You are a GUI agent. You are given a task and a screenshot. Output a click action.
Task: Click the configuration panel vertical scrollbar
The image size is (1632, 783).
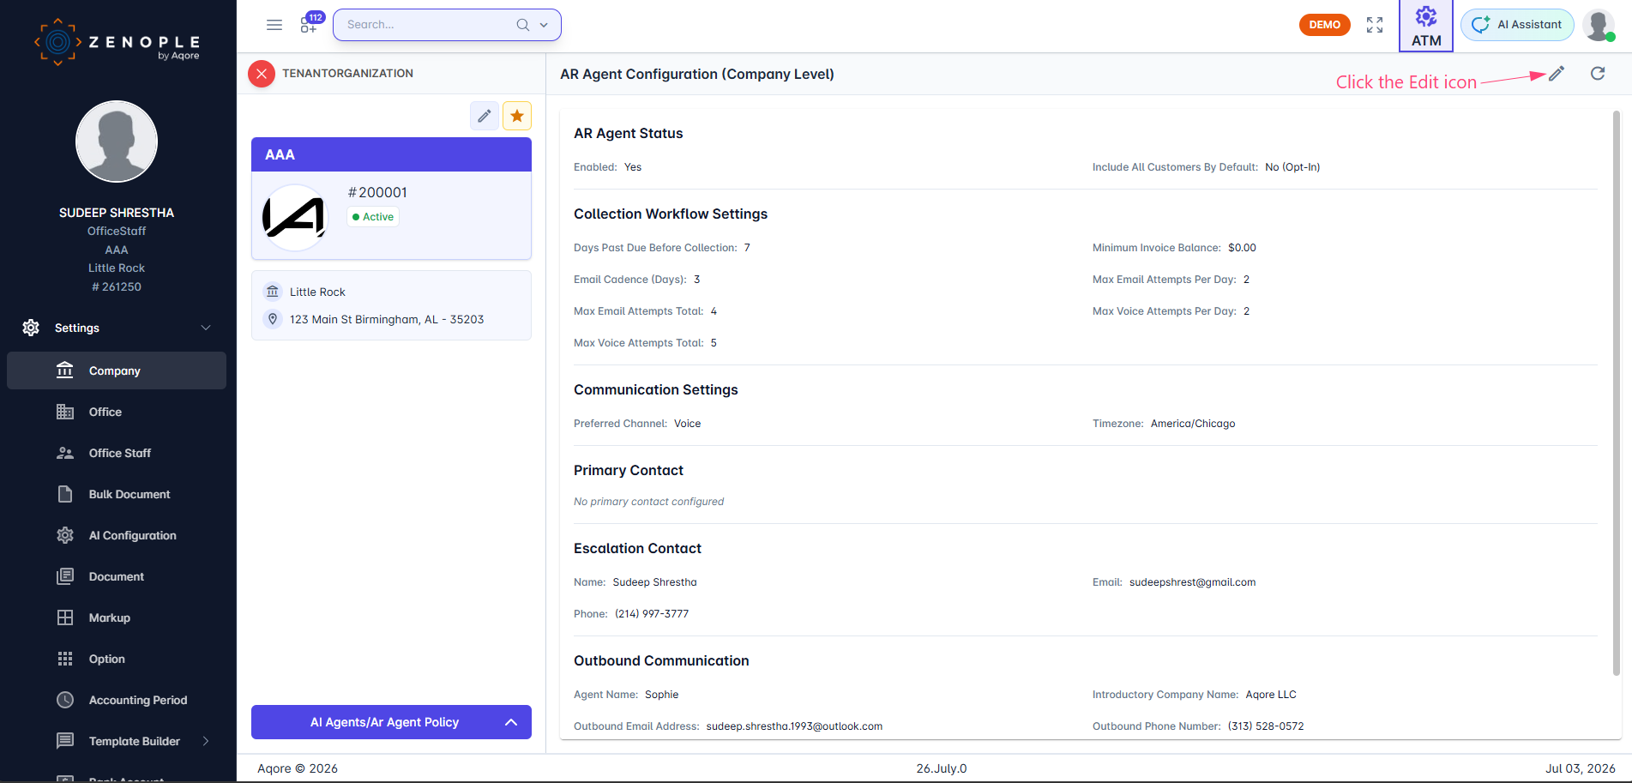point(1617,393)
